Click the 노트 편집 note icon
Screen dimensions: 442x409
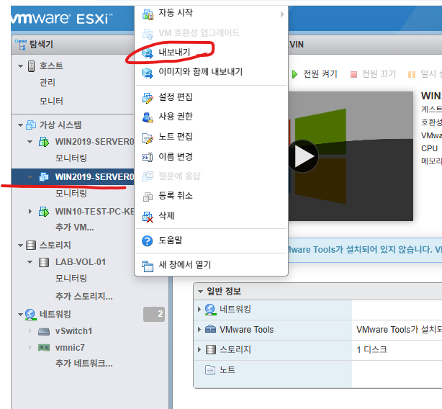(x=148, y=138)
